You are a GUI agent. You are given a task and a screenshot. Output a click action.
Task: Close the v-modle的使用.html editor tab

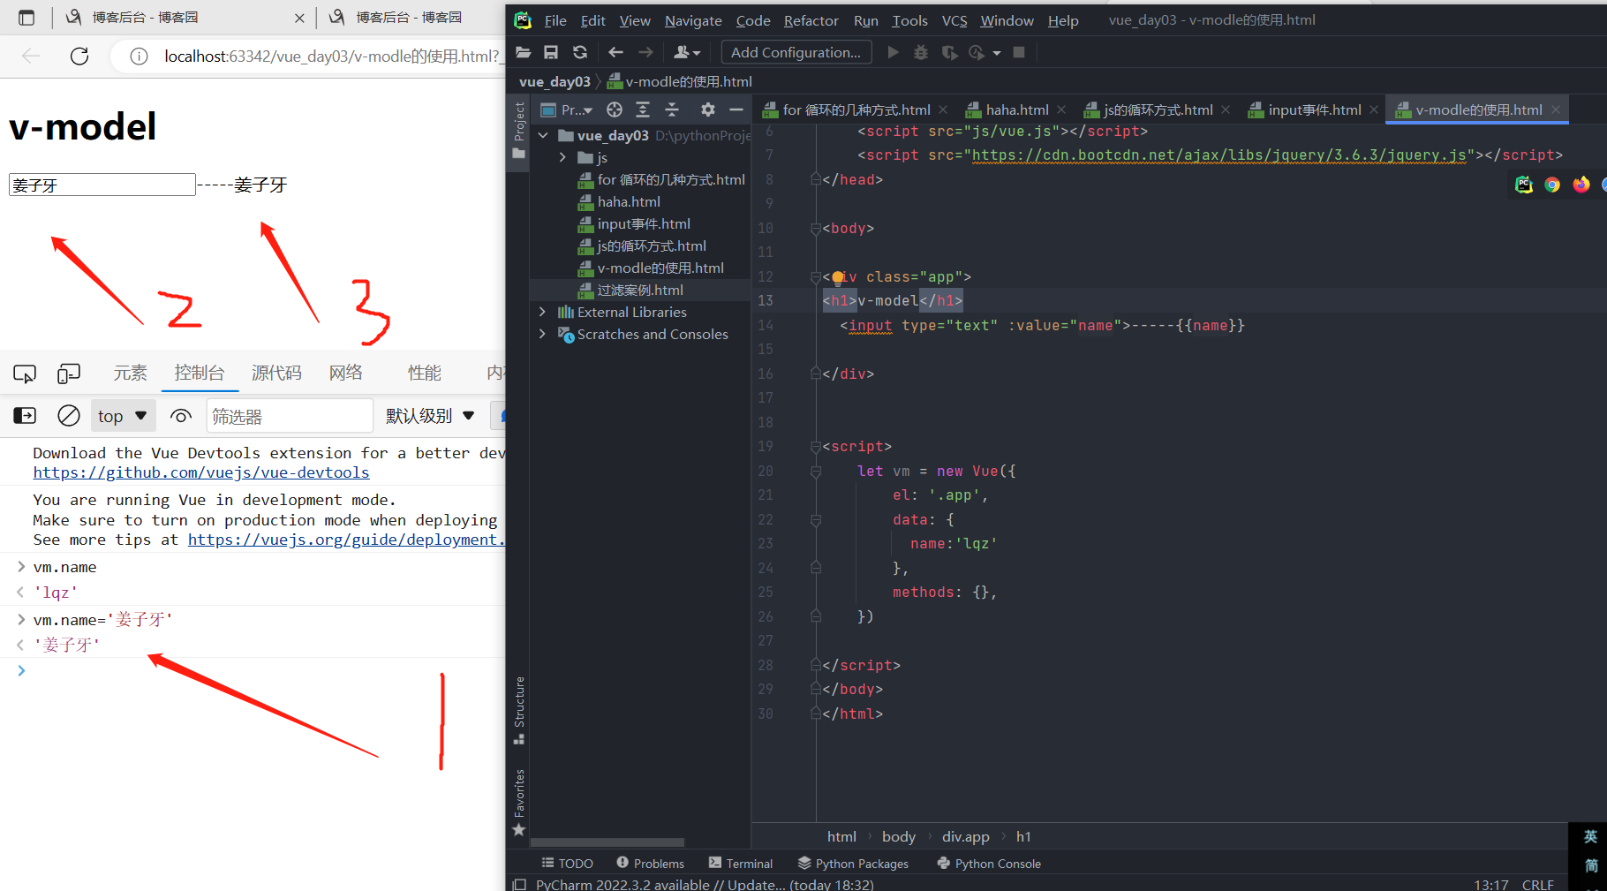point(1556,109)
